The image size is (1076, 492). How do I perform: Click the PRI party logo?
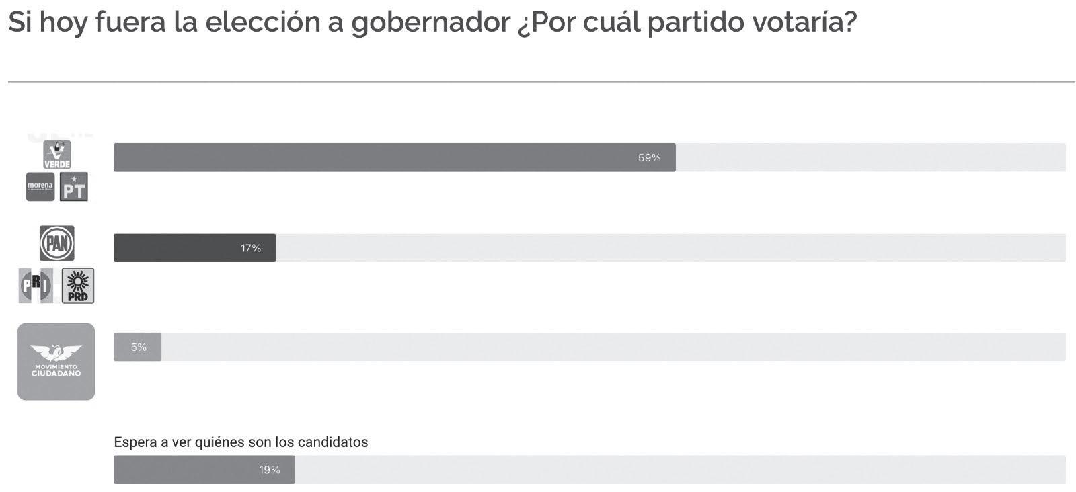pyautogui.click(x=36, y=286)
